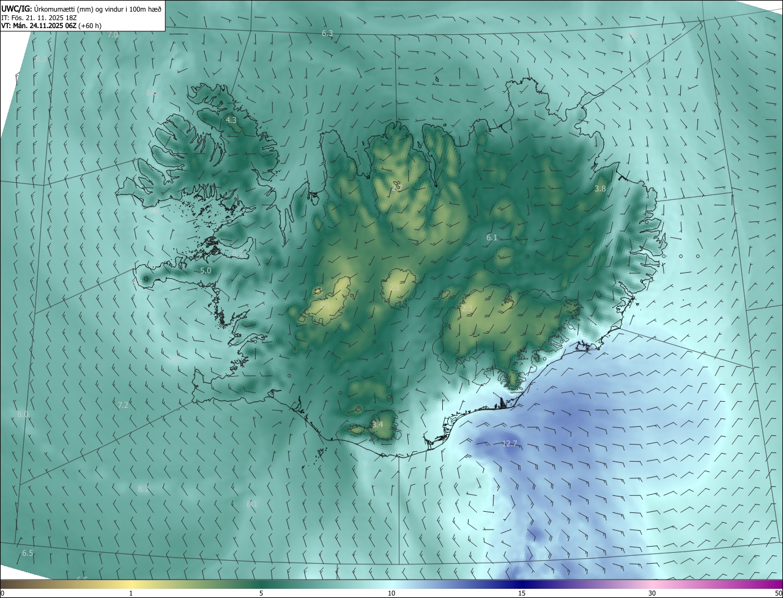This screenshot has width=783, height=598.
Task: Click the 7.0 value label below the title box
Action: (x=113, y=35)
